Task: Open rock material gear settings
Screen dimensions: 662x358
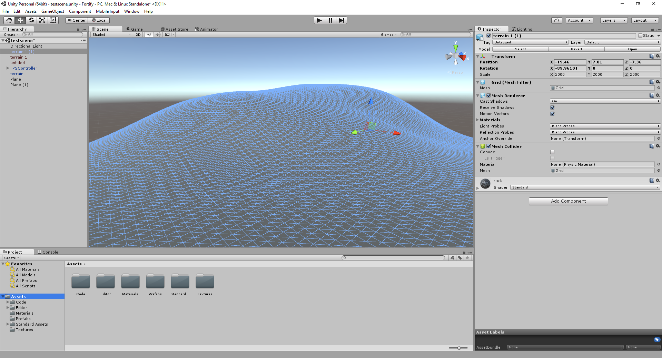Action: 658,180
